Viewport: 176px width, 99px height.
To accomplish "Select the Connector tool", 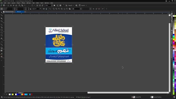I will click(1, 45).
